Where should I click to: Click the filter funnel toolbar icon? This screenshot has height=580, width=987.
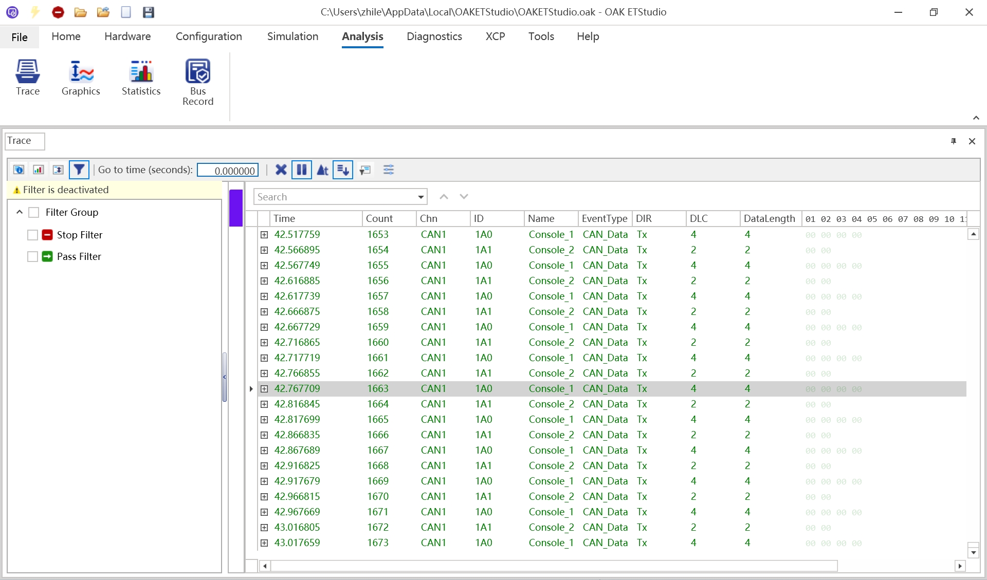pos(79,170)
